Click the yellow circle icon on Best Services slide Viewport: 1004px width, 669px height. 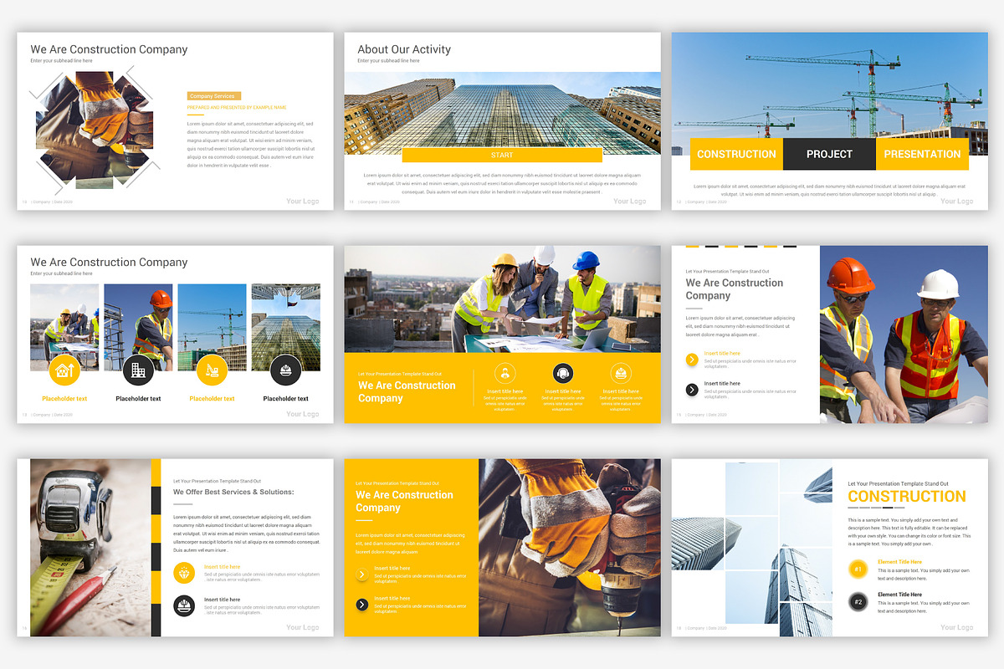tap(185, 573)
